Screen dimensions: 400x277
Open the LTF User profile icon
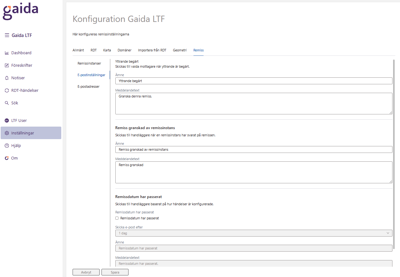tap(7, 121)
